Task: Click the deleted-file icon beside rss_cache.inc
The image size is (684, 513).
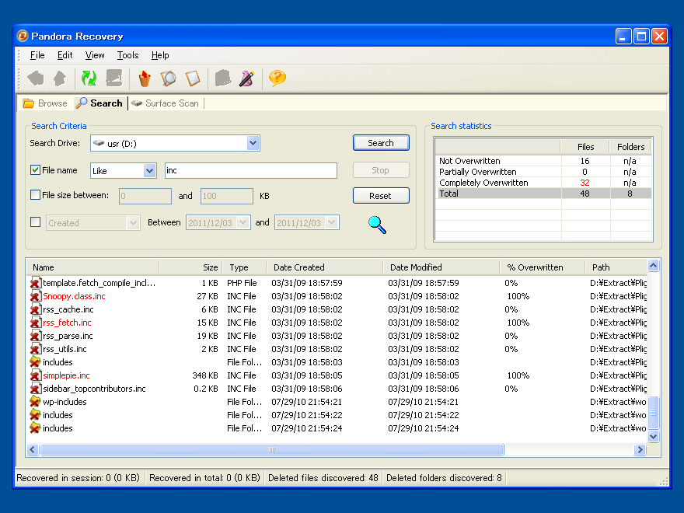Action: (x=35, y=309)
